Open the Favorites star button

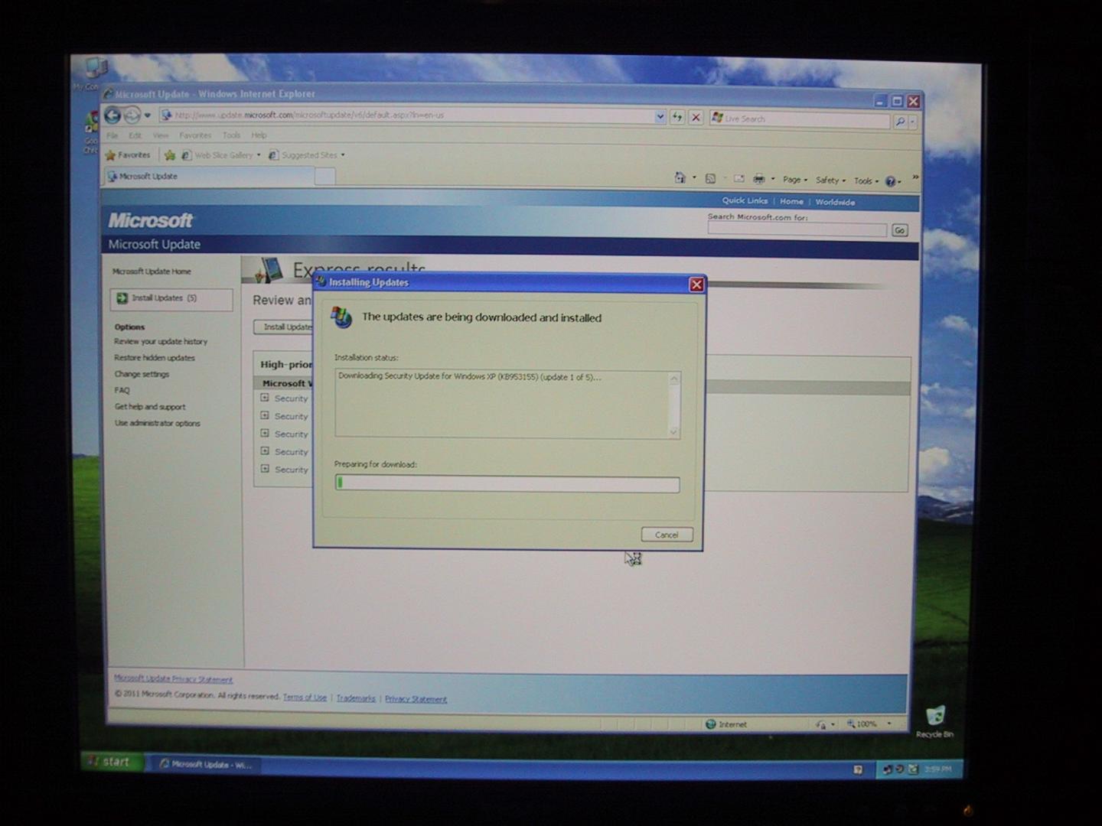[x=128, y=155]
